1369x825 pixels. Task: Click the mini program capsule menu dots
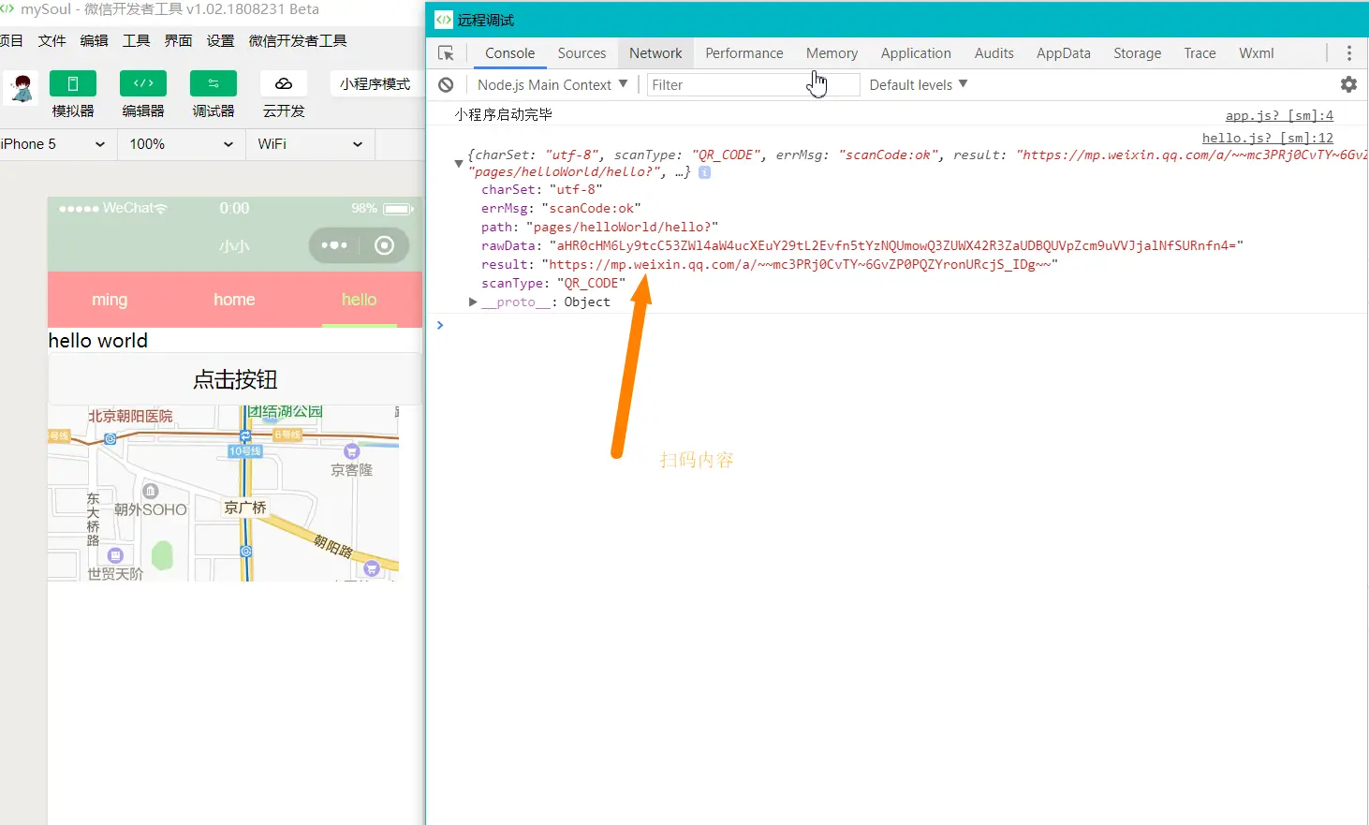(x=334, y=245)
